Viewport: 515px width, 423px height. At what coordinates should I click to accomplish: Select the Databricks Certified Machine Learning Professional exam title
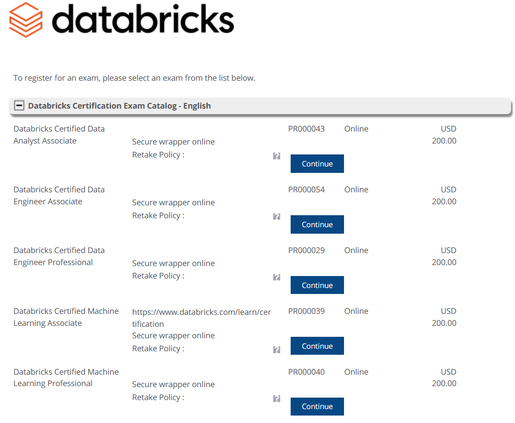point(66,377)
